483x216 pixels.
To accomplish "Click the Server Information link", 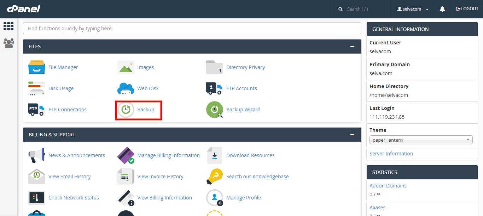I will tap(391, 154).
